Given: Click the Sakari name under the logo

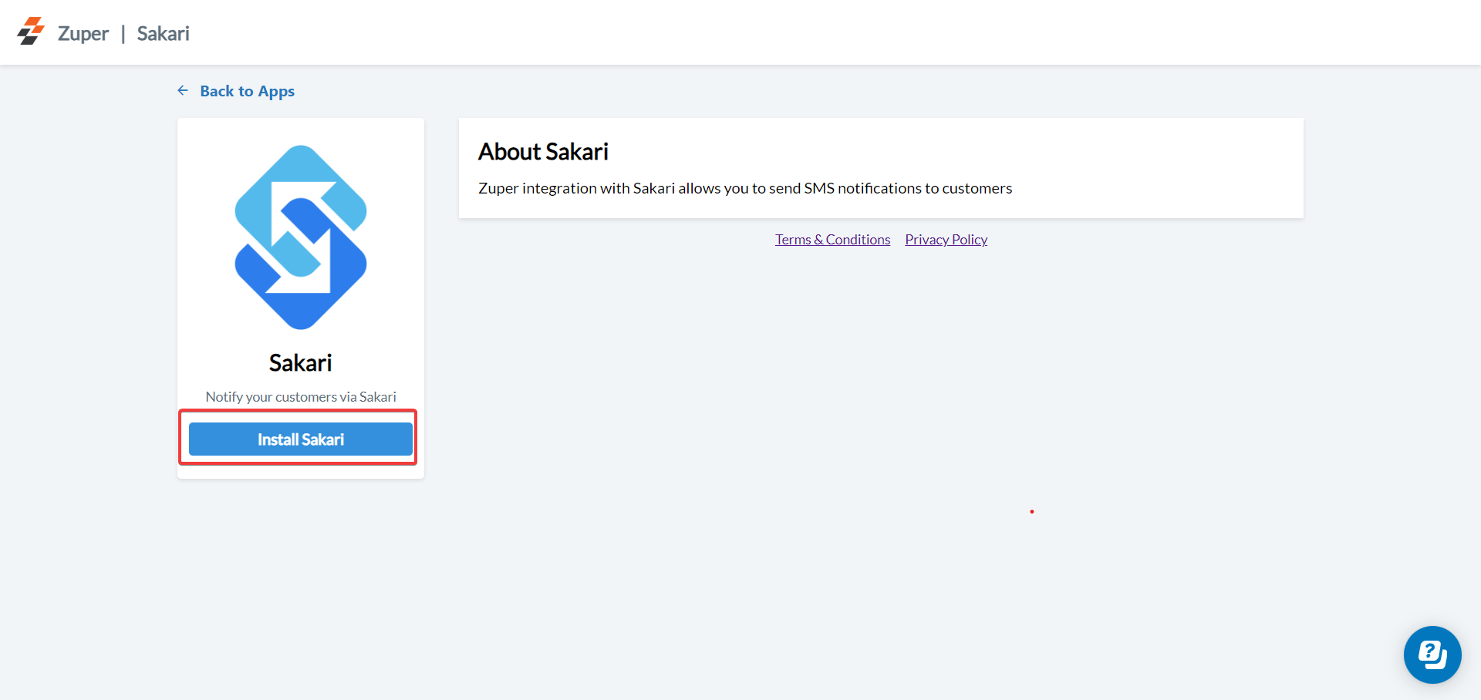Looking at the screenshot, I should pos(301,362).
